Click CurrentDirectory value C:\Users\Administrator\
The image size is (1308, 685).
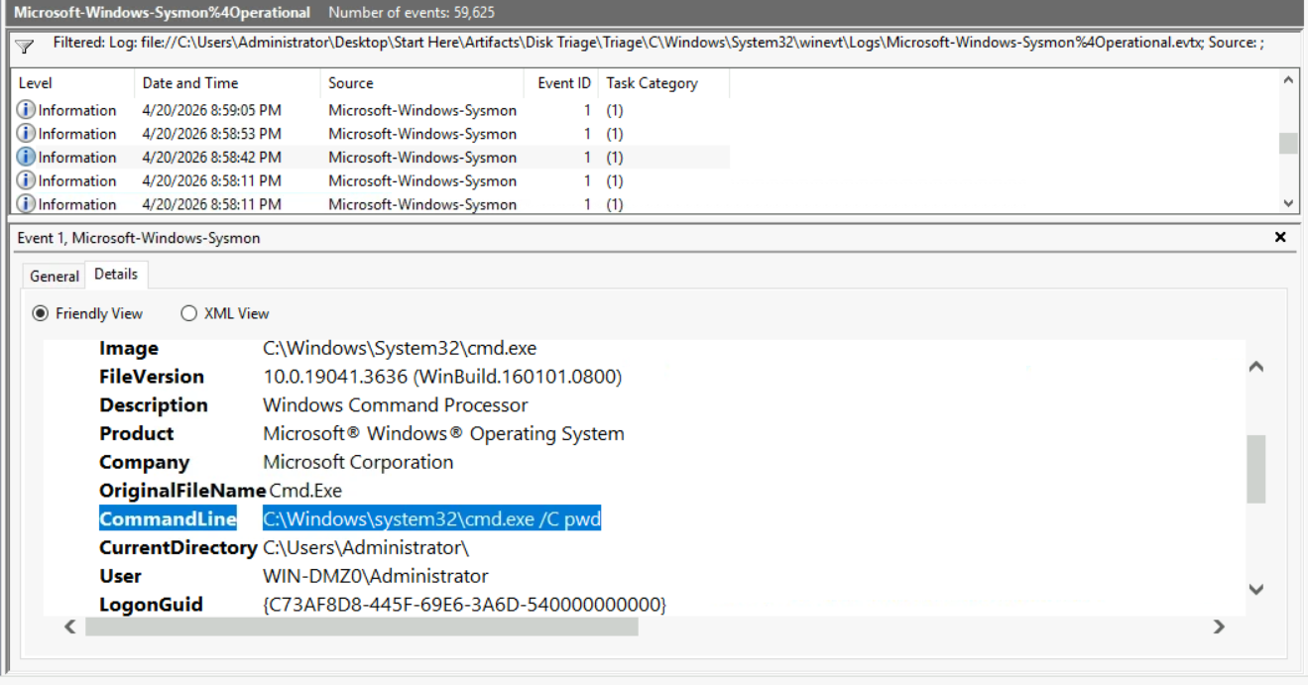366,547
